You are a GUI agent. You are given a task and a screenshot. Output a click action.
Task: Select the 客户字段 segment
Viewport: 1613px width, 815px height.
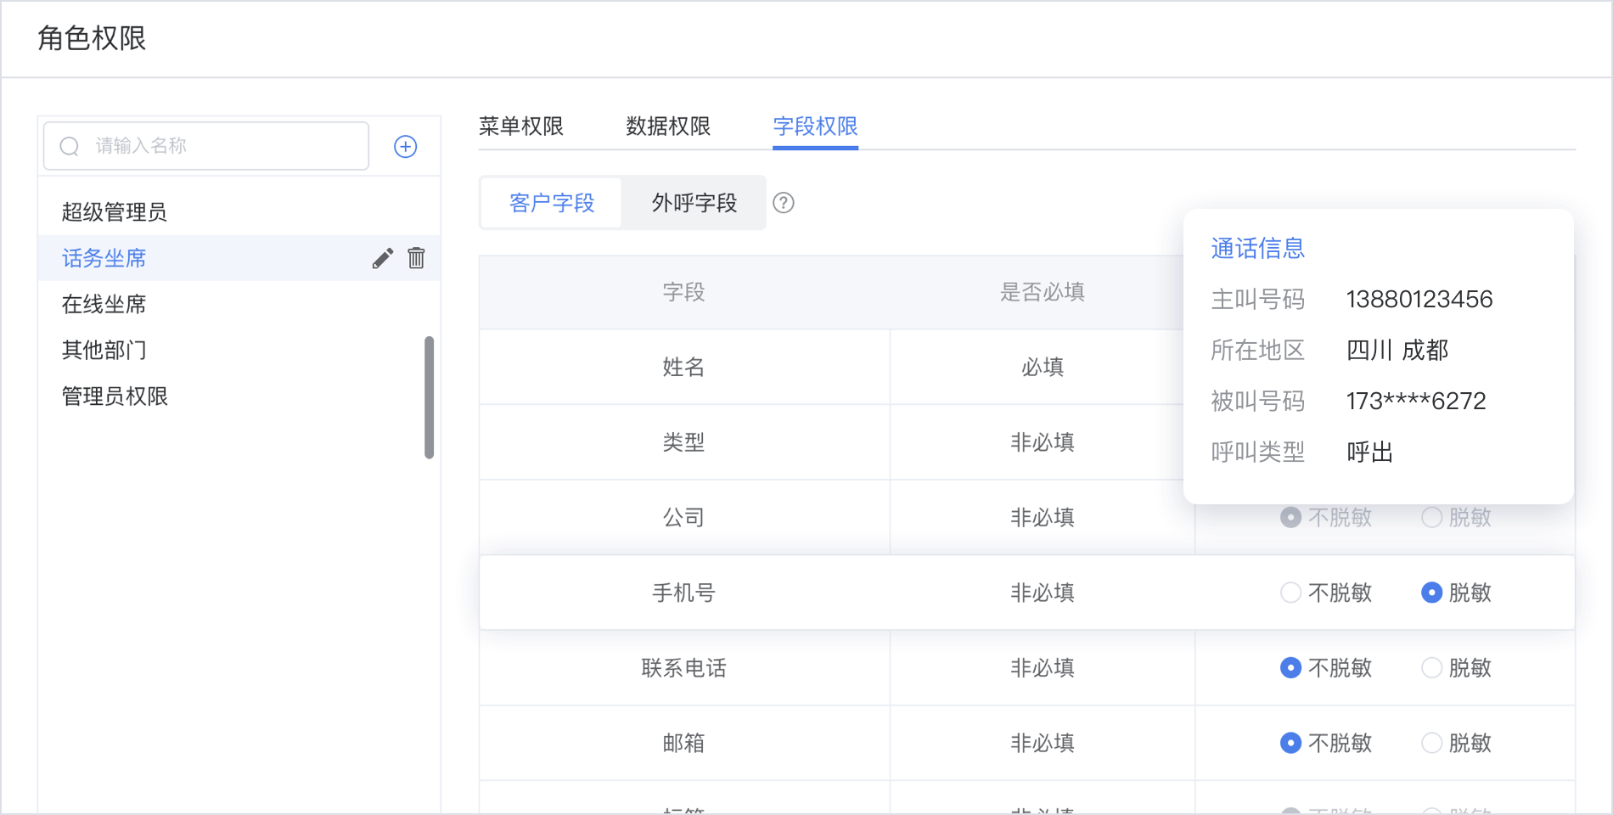552,203
